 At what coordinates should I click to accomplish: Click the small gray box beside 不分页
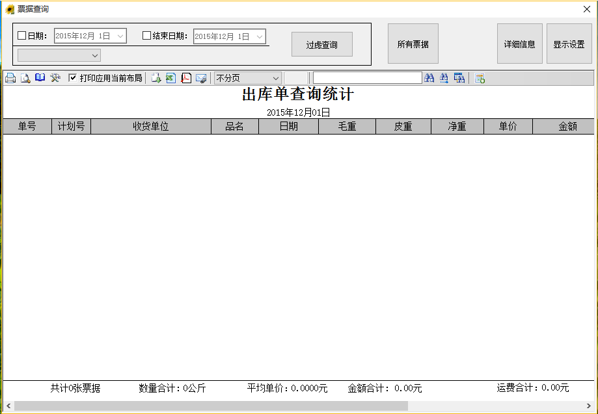(296, 78)
